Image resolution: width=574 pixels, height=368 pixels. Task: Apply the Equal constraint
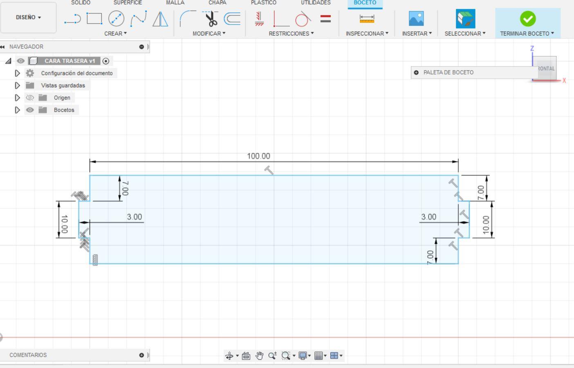pos(325,19)
